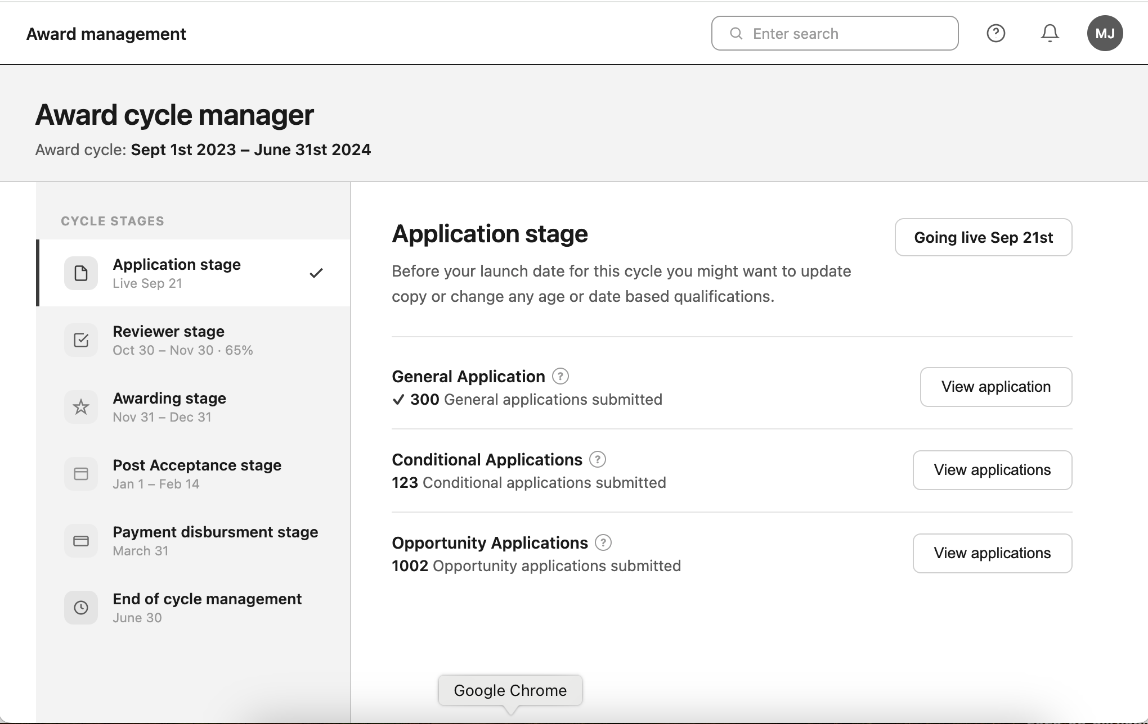Focus the Enter search field
1148x724 pixels.
pos(835,33)
